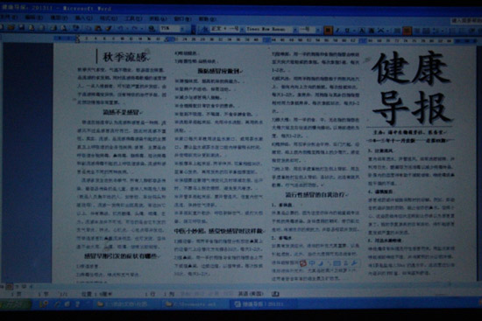The image size is (482, 321).
Task: Toggle Italic formatting button
Action: click(337, 30)
